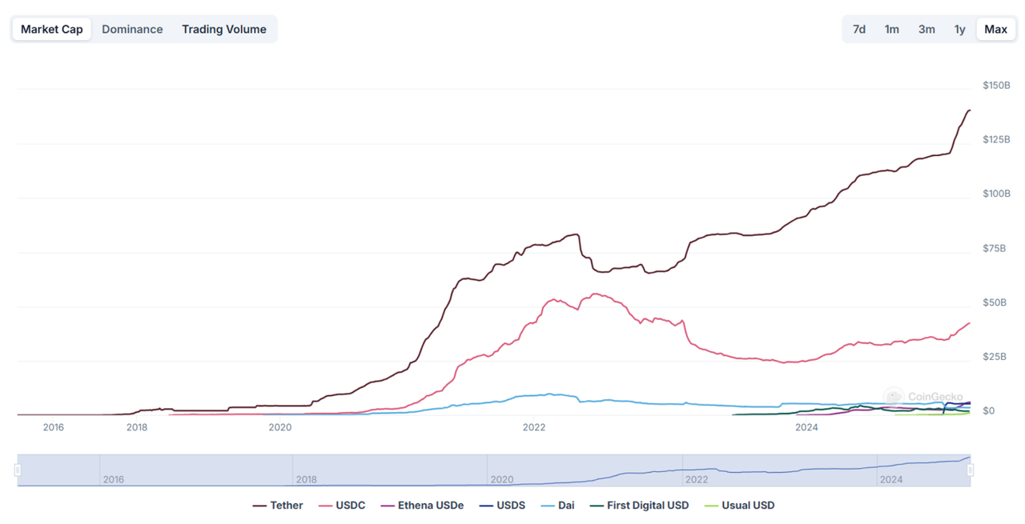
Task: Toggle Tether series in the legend
Action: [x=278, y=506]
